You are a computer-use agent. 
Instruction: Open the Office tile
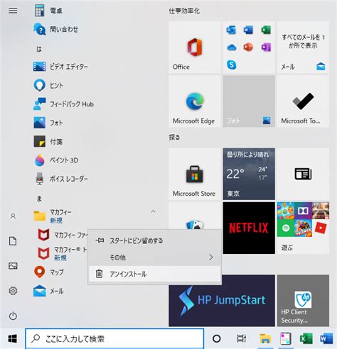tap(195, 48)
